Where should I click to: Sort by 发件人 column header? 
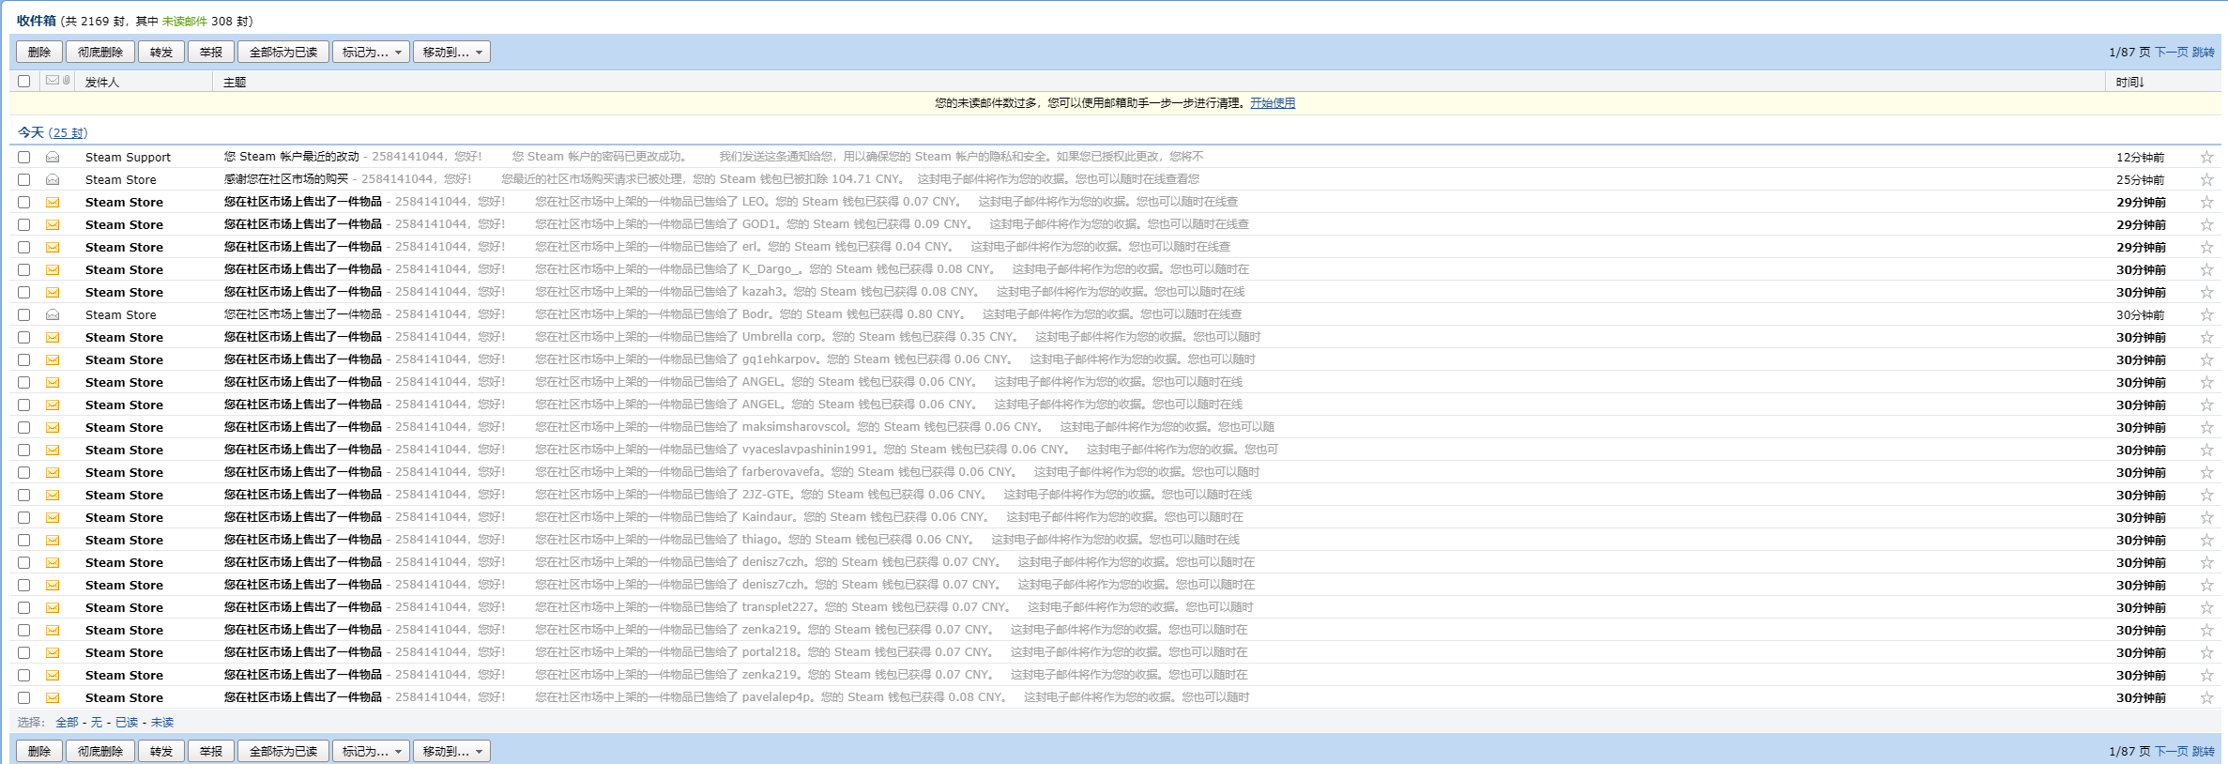[102, 83]
